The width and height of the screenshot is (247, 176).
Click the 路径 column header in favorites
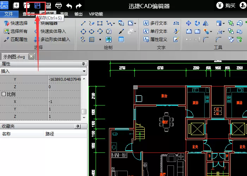(65, 134)
